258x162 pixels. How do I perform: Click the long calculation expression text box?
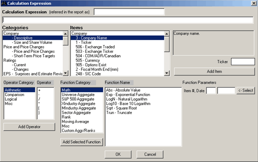click(x=128, y=20)
